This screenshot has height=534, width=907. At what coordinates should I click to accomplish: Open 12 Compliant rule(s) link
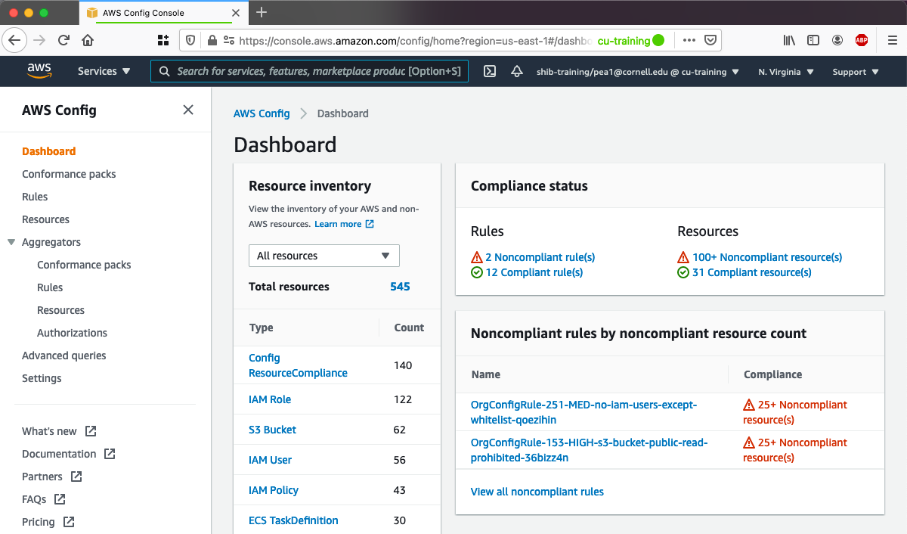point(534,272)
